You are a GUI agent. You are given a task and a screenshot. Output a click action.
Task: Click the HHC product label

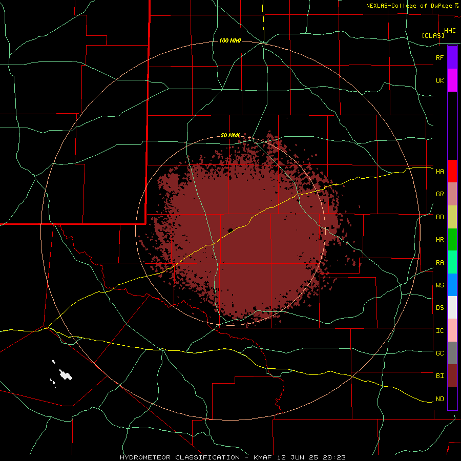tap(450, 31)
